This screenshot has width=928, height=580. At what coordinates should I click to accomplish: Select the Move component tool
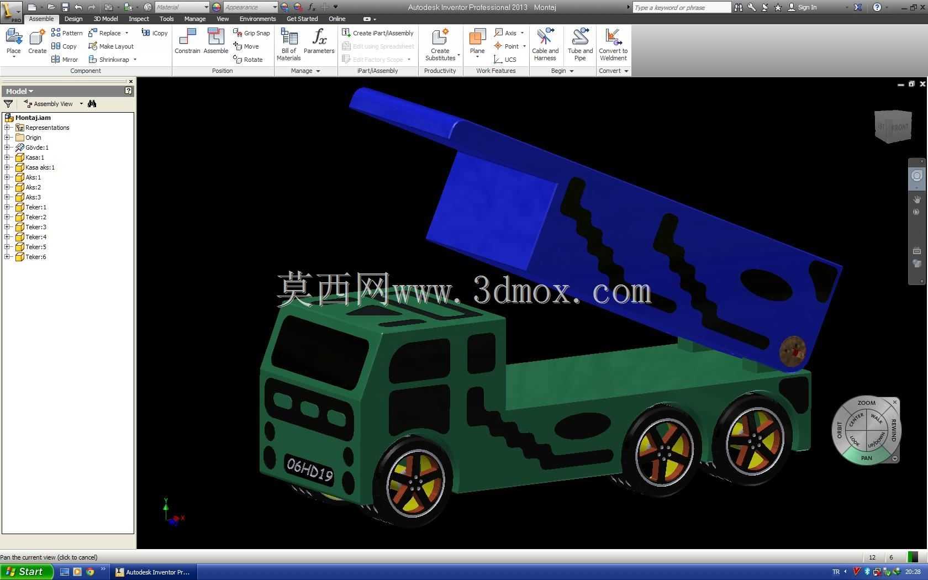click(x=246, y=46)
